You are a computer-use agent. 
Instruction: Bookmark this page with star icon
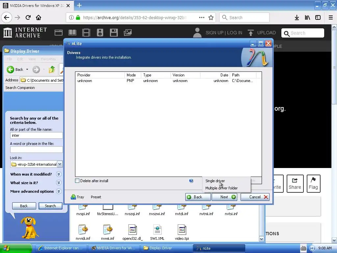[x=211, y=17]
